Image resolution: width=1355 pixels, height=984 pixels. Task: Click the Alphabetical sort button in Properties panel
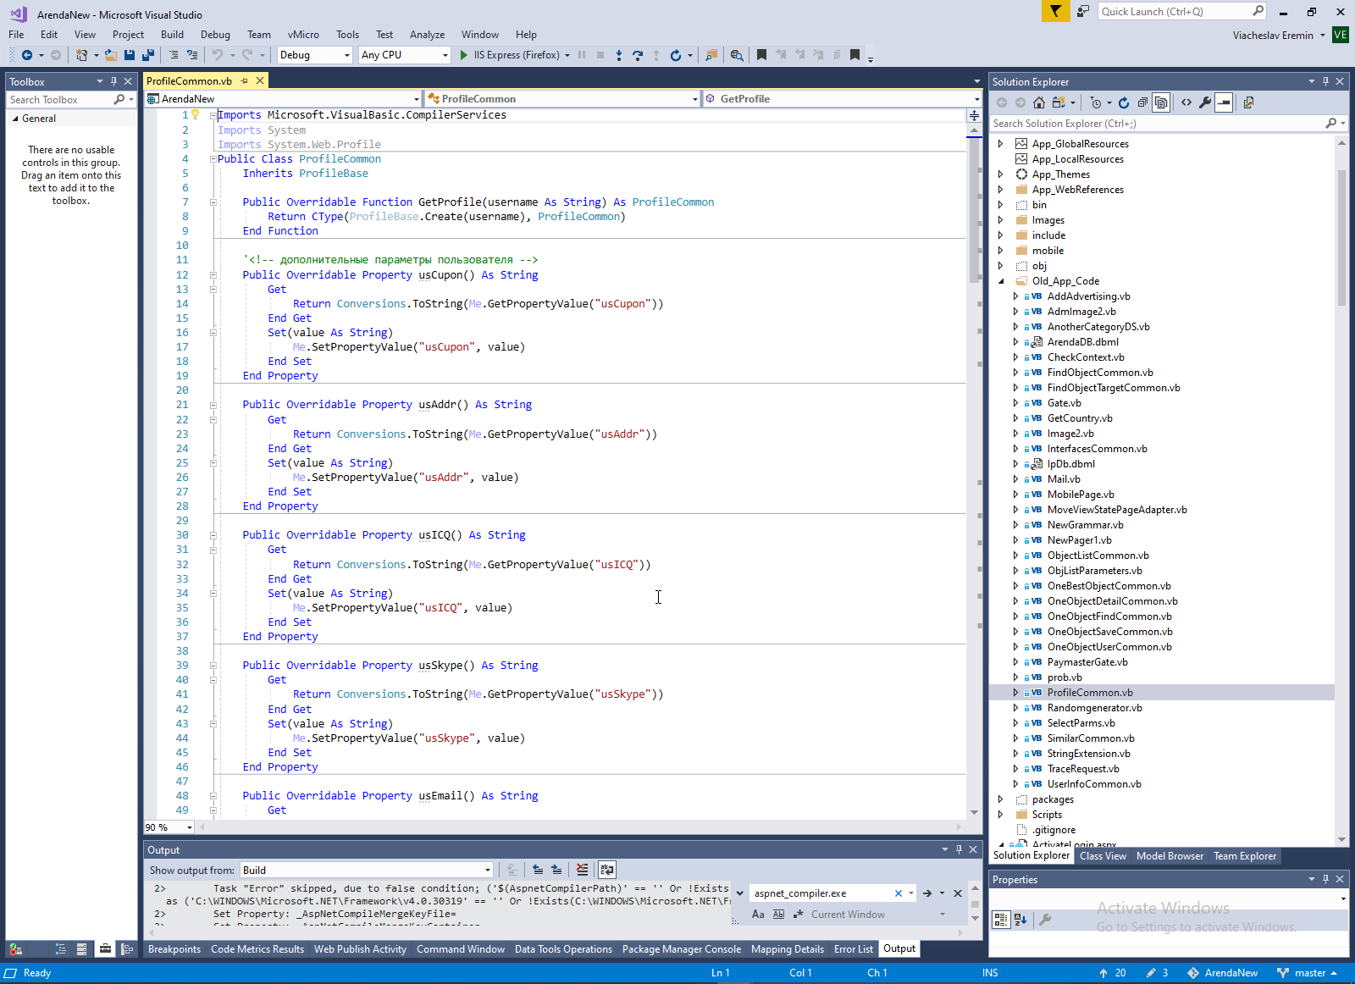coord(1020,920)
